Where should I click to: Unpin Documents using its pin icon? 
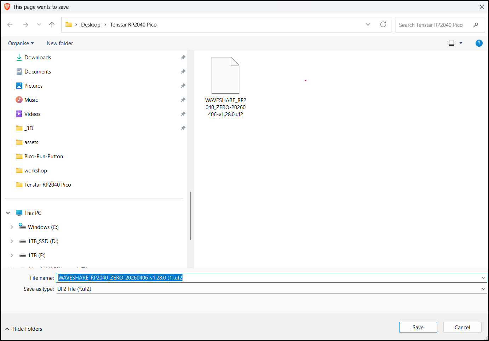tap(183, 72)
